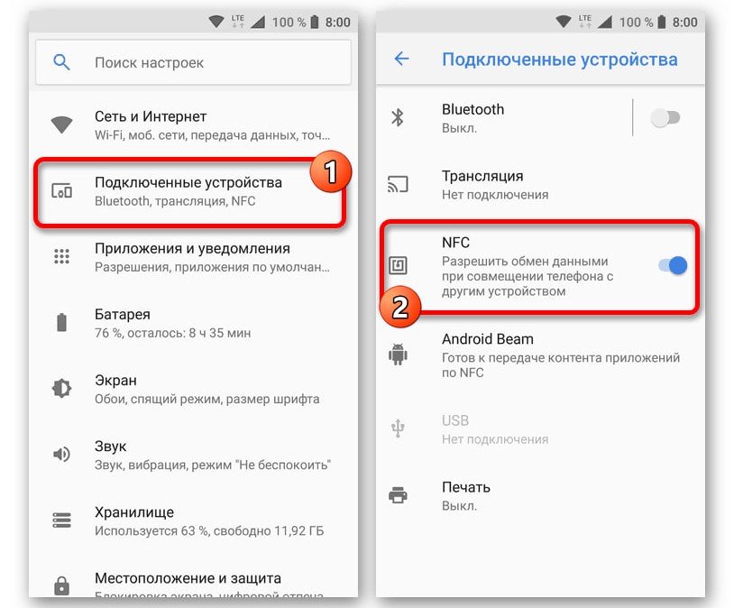Tap the Звук speaker icon
Viewport: 734px width, 608px height.
pyautogui.click(x=61, y=454)
